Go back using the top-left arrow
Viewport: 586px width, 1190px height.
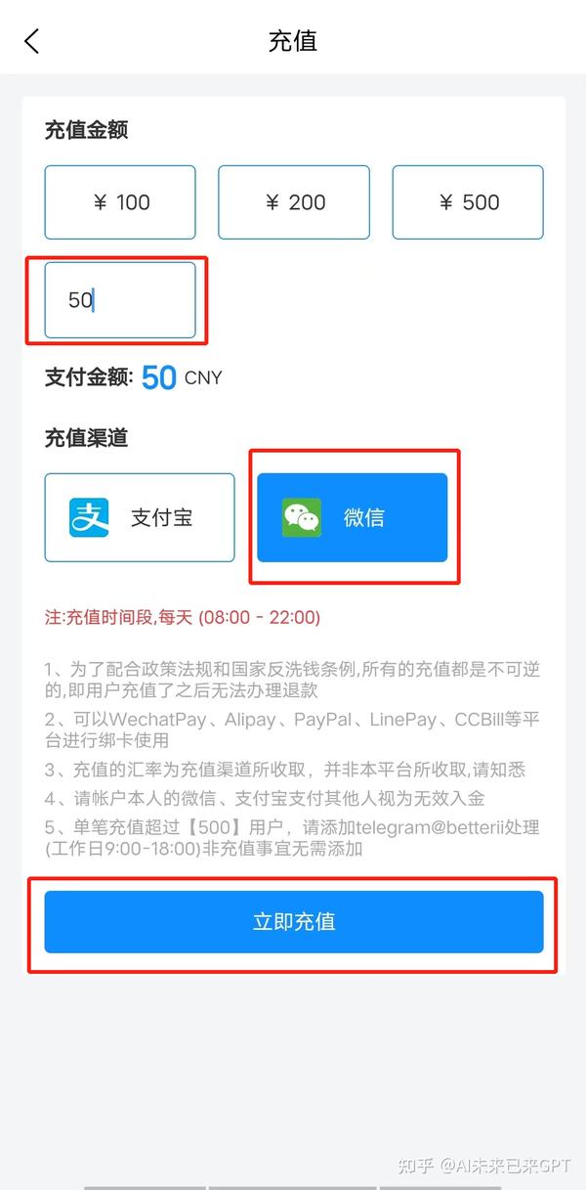click(x=32, y=41)
